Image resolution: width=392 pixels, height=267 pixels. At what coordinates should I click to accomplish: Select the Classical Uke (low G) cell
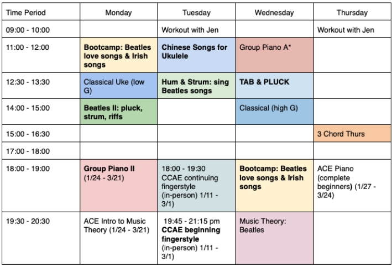[x=119, y=85]
